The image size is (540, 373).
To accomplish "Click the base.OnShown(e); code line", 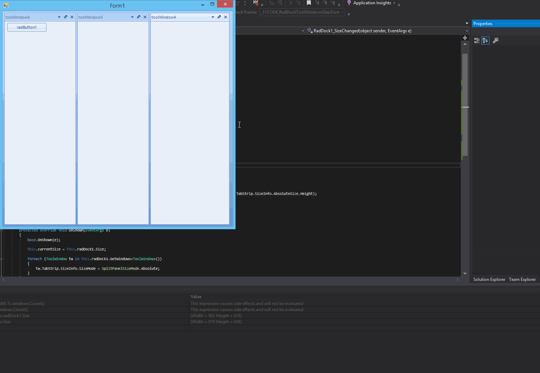I will [44, 240].
